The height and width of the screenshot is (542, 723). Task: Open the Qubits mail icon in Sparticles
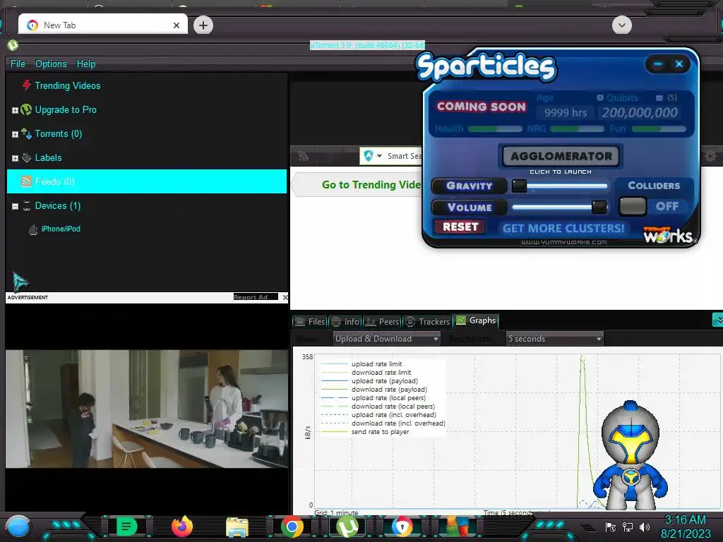point(659,97)
